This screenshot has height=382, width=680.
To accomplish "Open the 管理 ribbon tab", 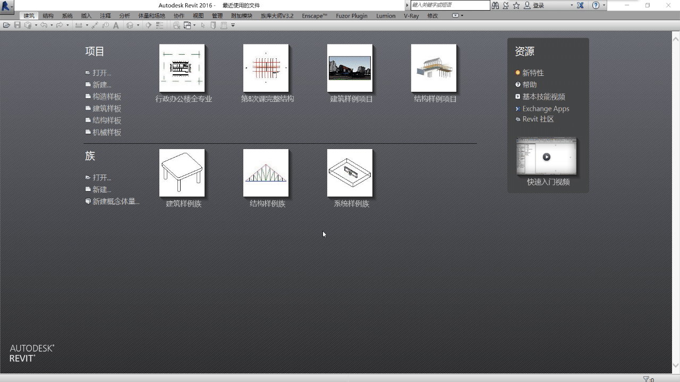I will (x=217, y=16).
